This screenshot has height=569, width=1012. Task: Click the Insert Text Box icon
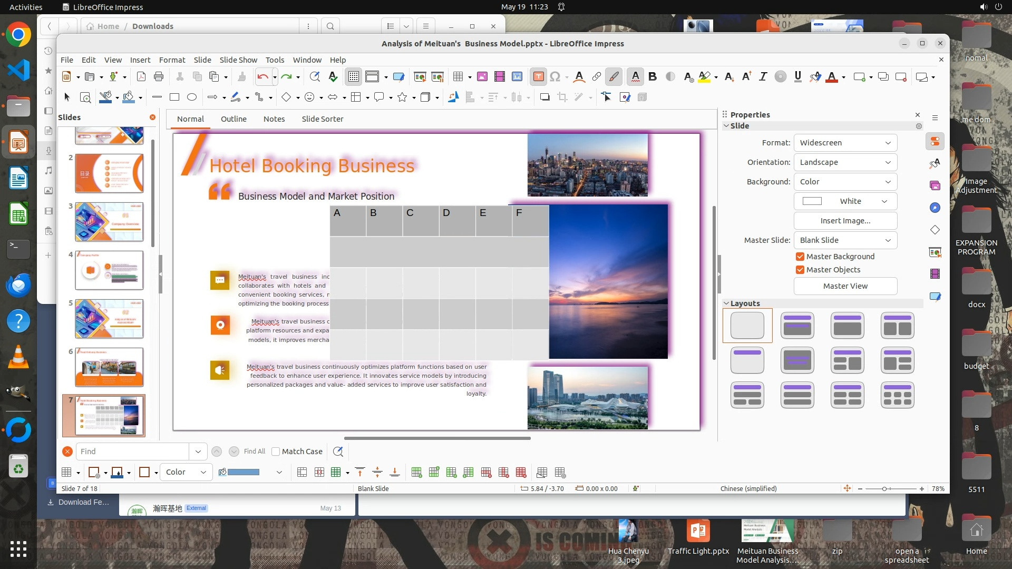point(538,77)
